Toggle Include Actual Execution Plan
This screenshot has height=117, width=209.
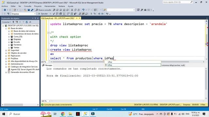coord(68,14)
